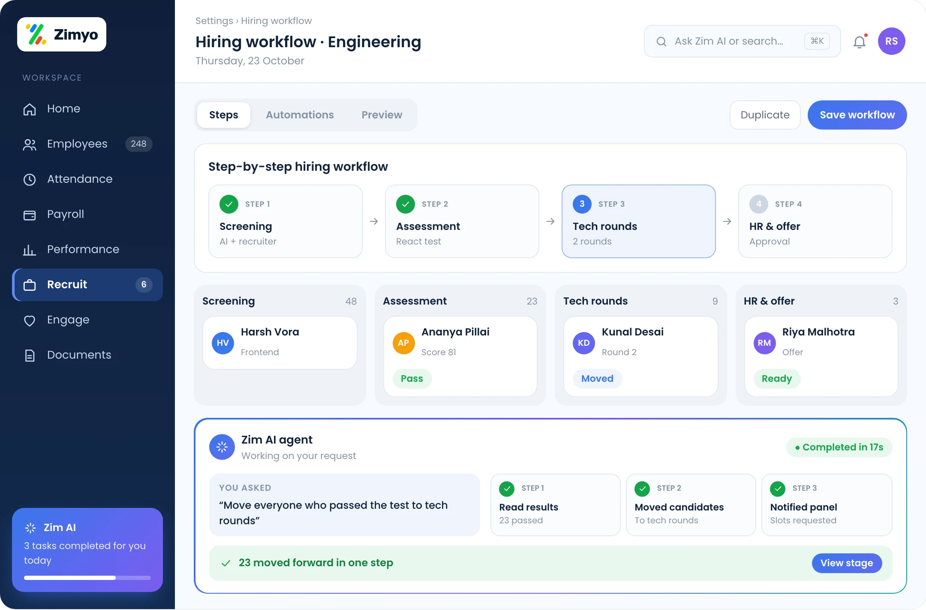The width and height of the screenshot is (926, 610).
Task: Switch to the Automations tab
Action: [x=300, y=115]
